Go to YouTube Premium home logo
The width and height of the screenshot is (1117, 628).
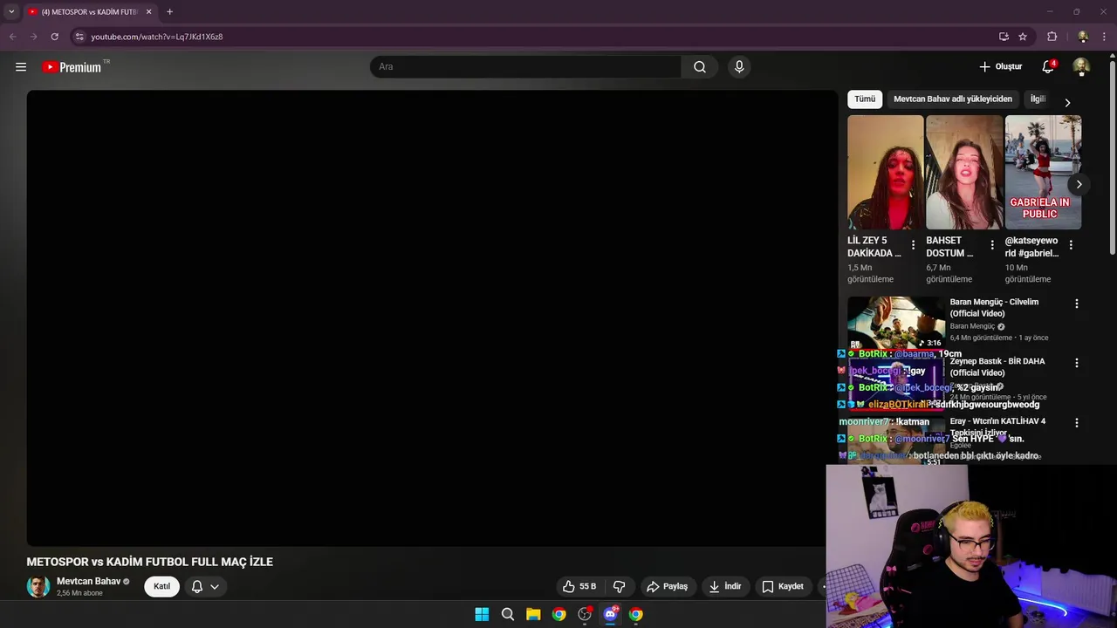72,67
